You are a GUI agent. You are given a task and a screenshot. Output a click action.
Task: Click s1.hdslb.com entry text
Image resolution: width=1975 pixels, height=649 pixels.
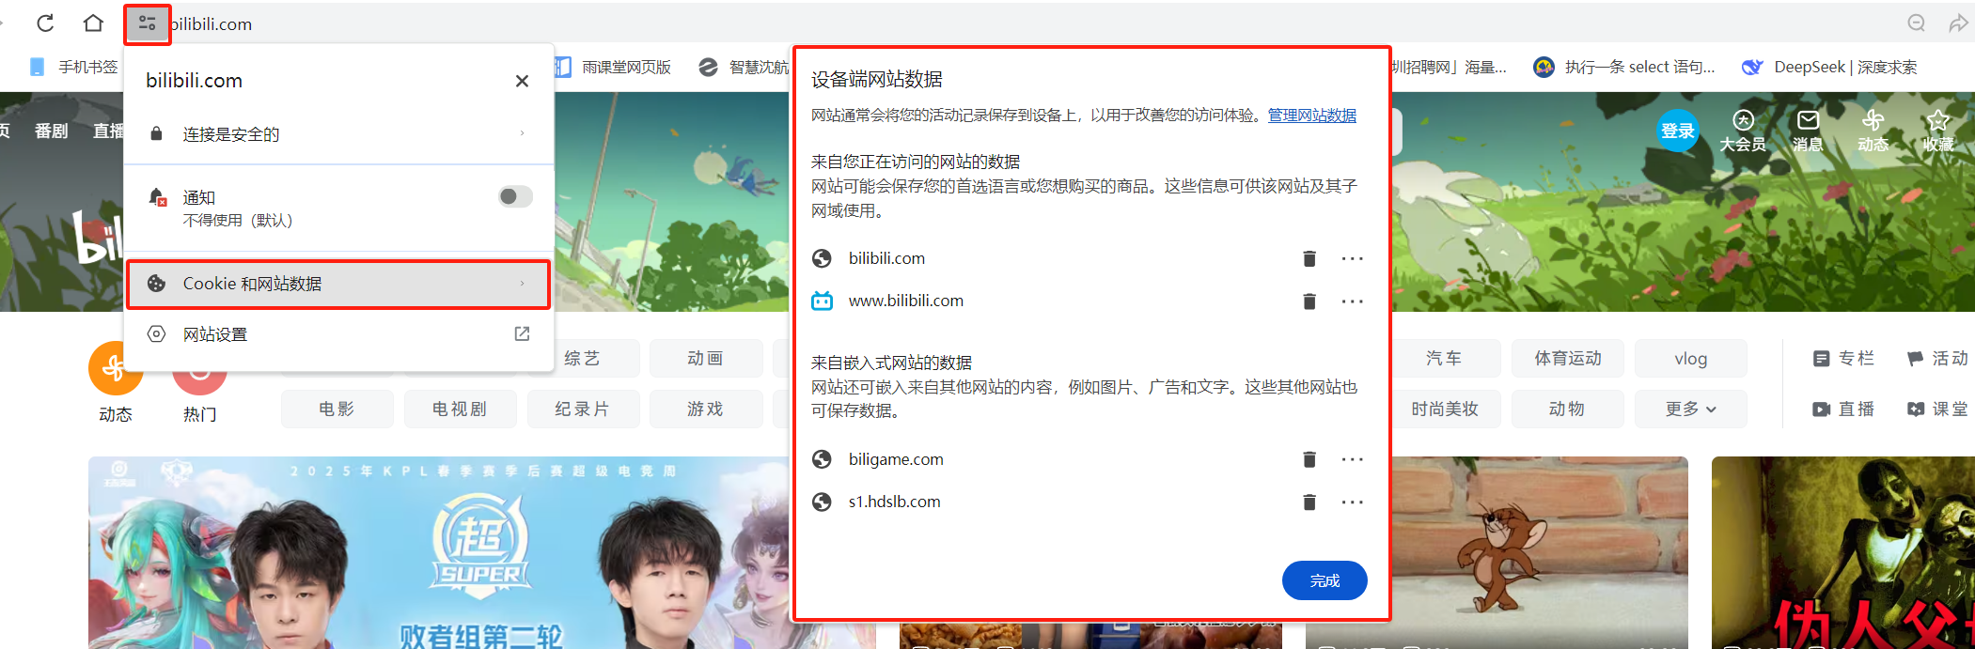point(894,502)
